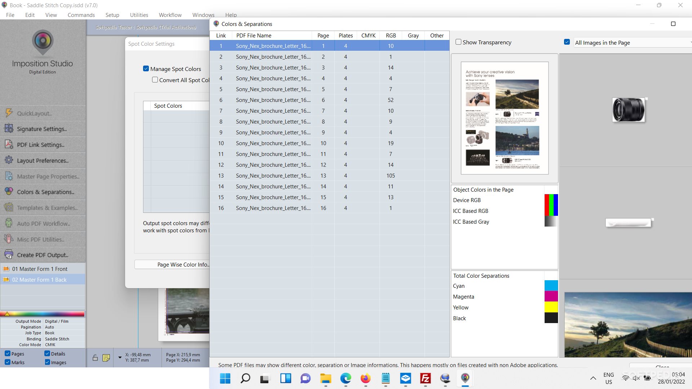This screenshot has height=389, width=692.
Task: Click the Imposition Studio logo
Action: (43, 43)
